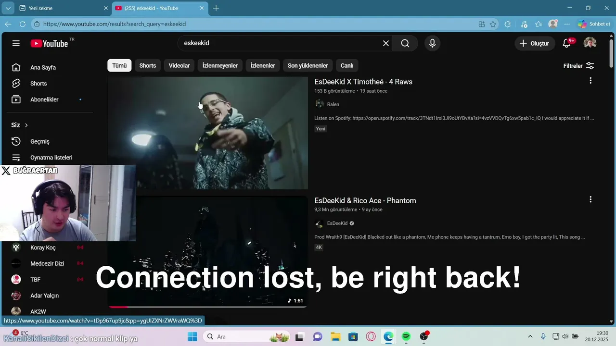Viewport: 616px width, 346px height.
Task: Reload the current page
Action: point(23,24)
